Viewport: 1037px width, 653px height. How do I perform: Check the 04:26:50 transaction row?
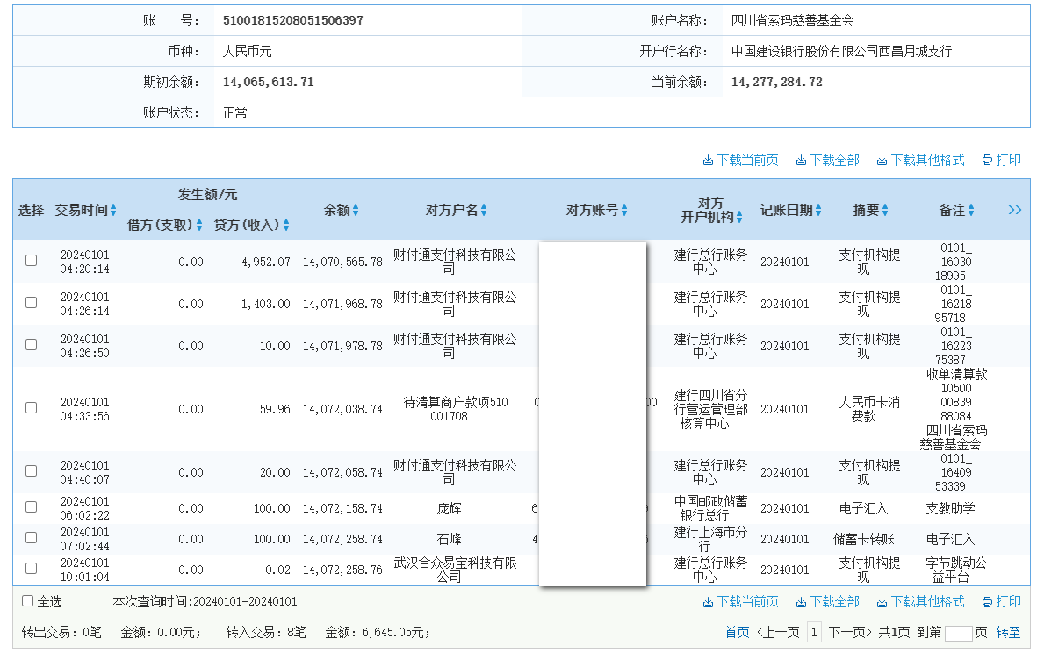31,345
